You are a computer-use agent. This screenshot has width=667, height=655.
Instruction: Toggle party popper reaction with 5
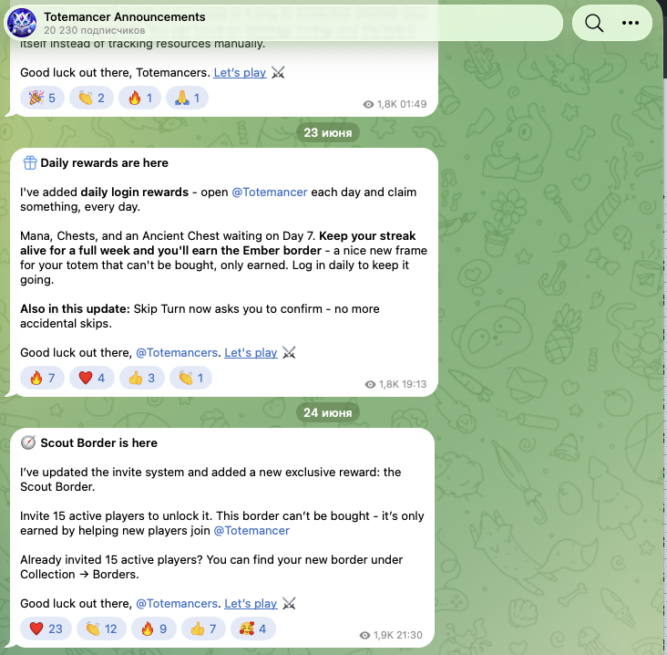pos(42,98)
